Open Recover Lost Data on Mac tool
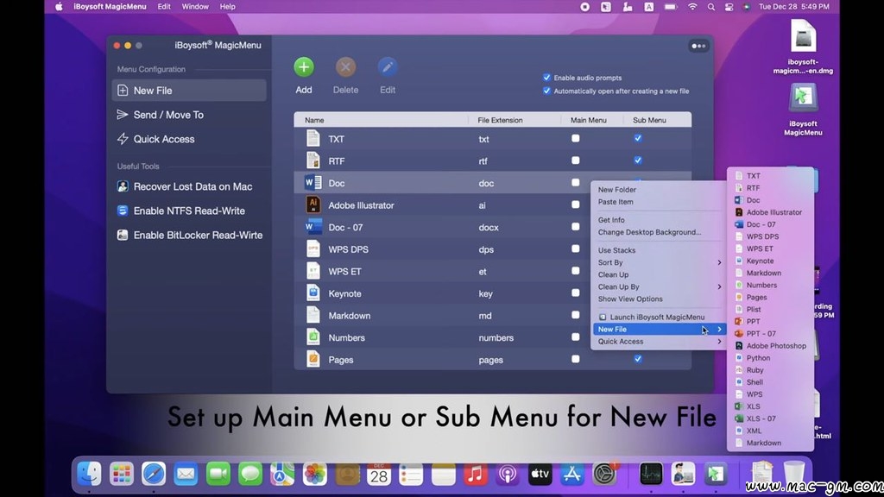The height and width of the screenshot is (497, 884). coord(192,186)
